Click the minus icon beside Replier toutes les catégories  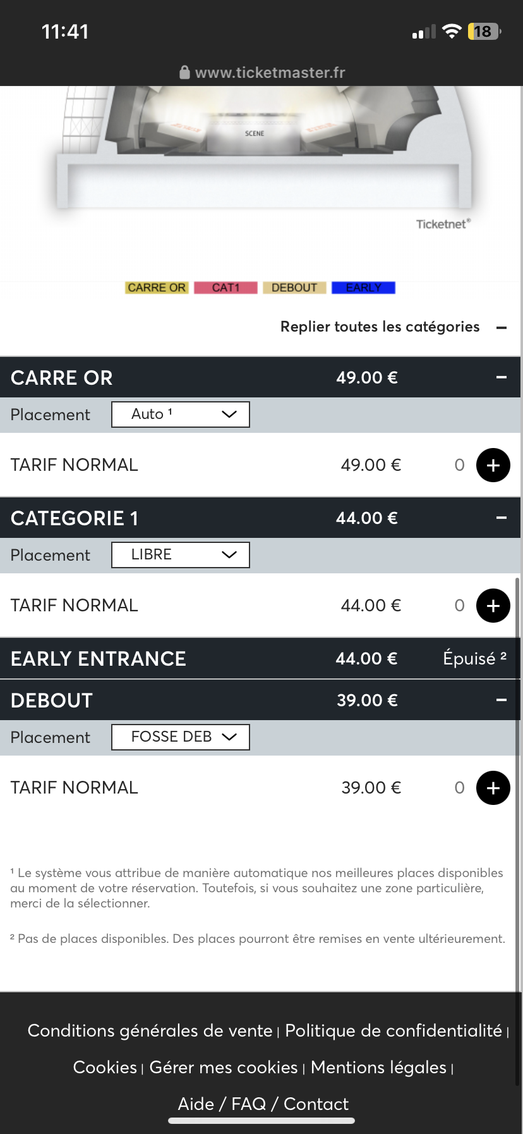click(502, 327)
